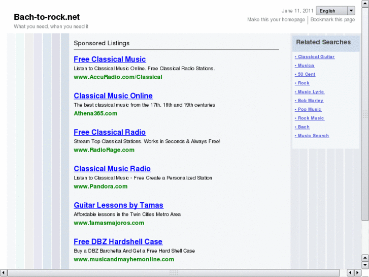Screen dimensions: 369x277
Task: Visit the www.RadioRage.com green URL
Action: (x=104, y=150)
